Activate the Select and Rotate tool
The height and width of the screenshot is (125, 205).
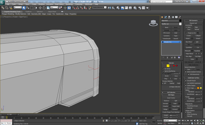click(44, 8)
